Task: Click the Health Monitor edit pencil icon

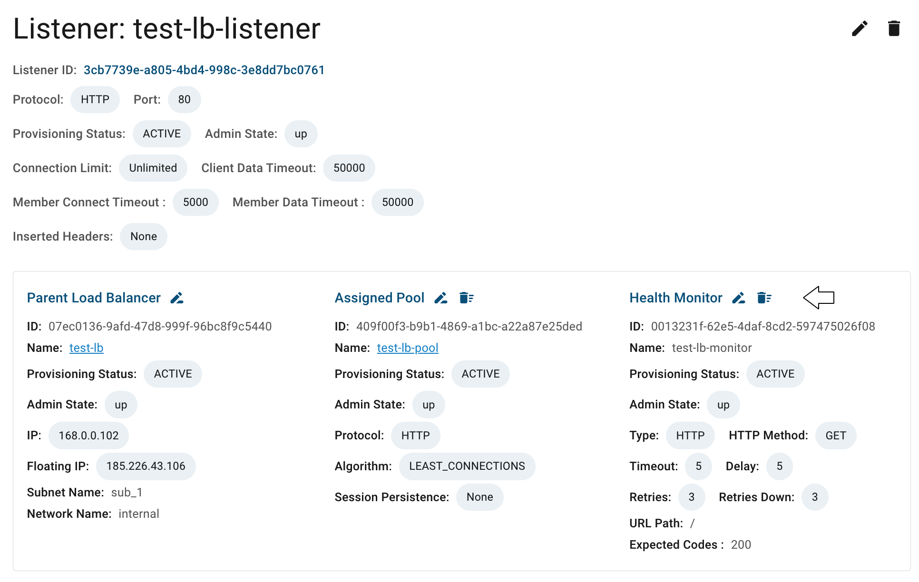Action: (739, 298)
